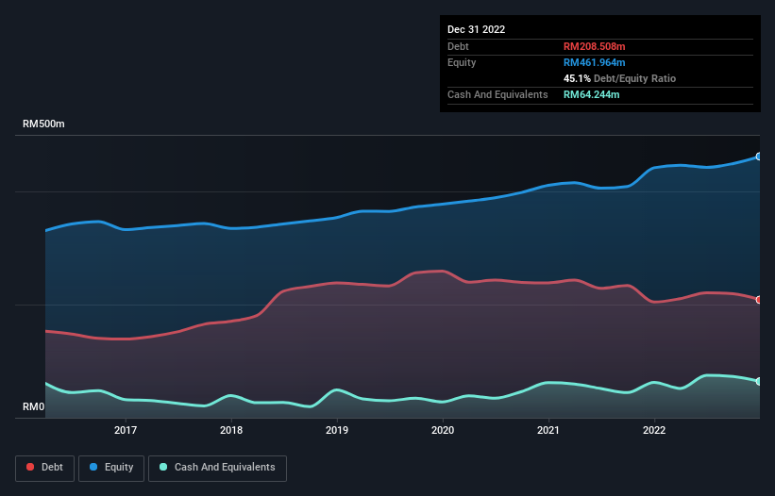Click the 2022 x-axis label
The height and width of the screenshot is (496, 775).
[654, 430]
